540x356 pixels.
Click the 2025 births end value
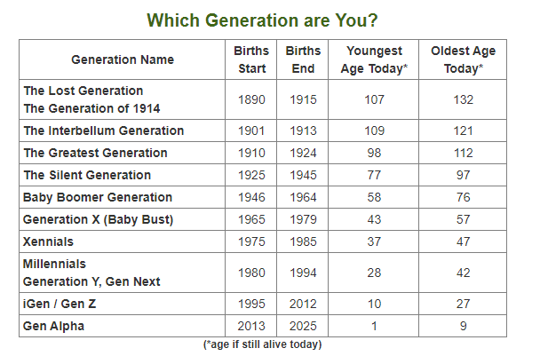point(303,326)
